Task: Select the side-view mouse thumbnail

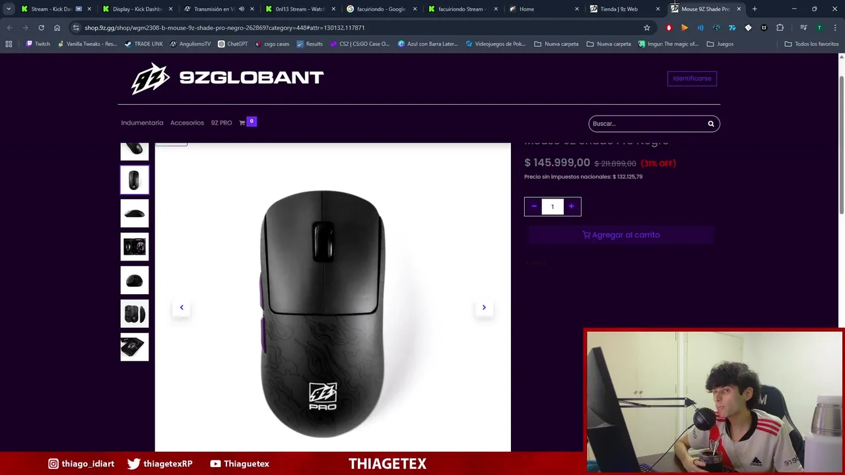Action: pos(135,213)
